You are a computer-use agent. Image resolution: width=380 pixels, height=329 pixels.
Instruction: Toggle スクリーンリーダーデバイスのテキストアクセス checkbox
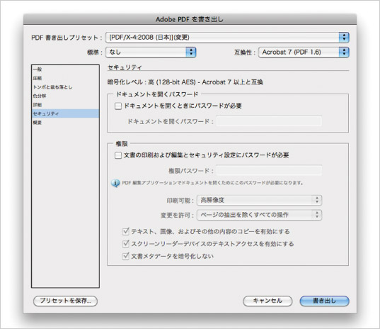125,243
